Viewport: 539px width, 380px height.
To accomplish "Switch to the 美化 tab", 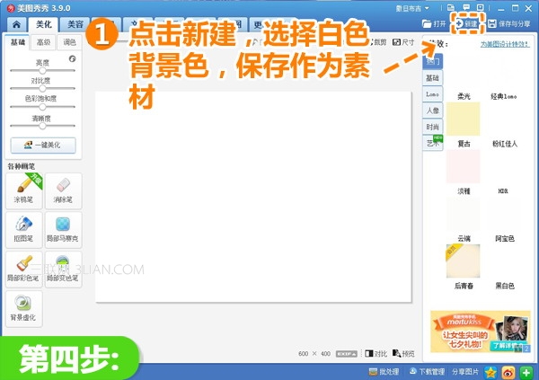I will [x=44, y=24].
